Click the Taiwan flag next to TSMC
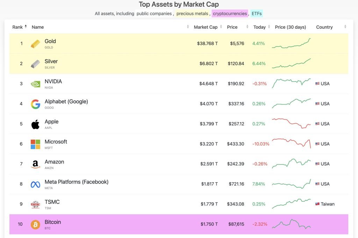358x238 pixels. point(317,204)
